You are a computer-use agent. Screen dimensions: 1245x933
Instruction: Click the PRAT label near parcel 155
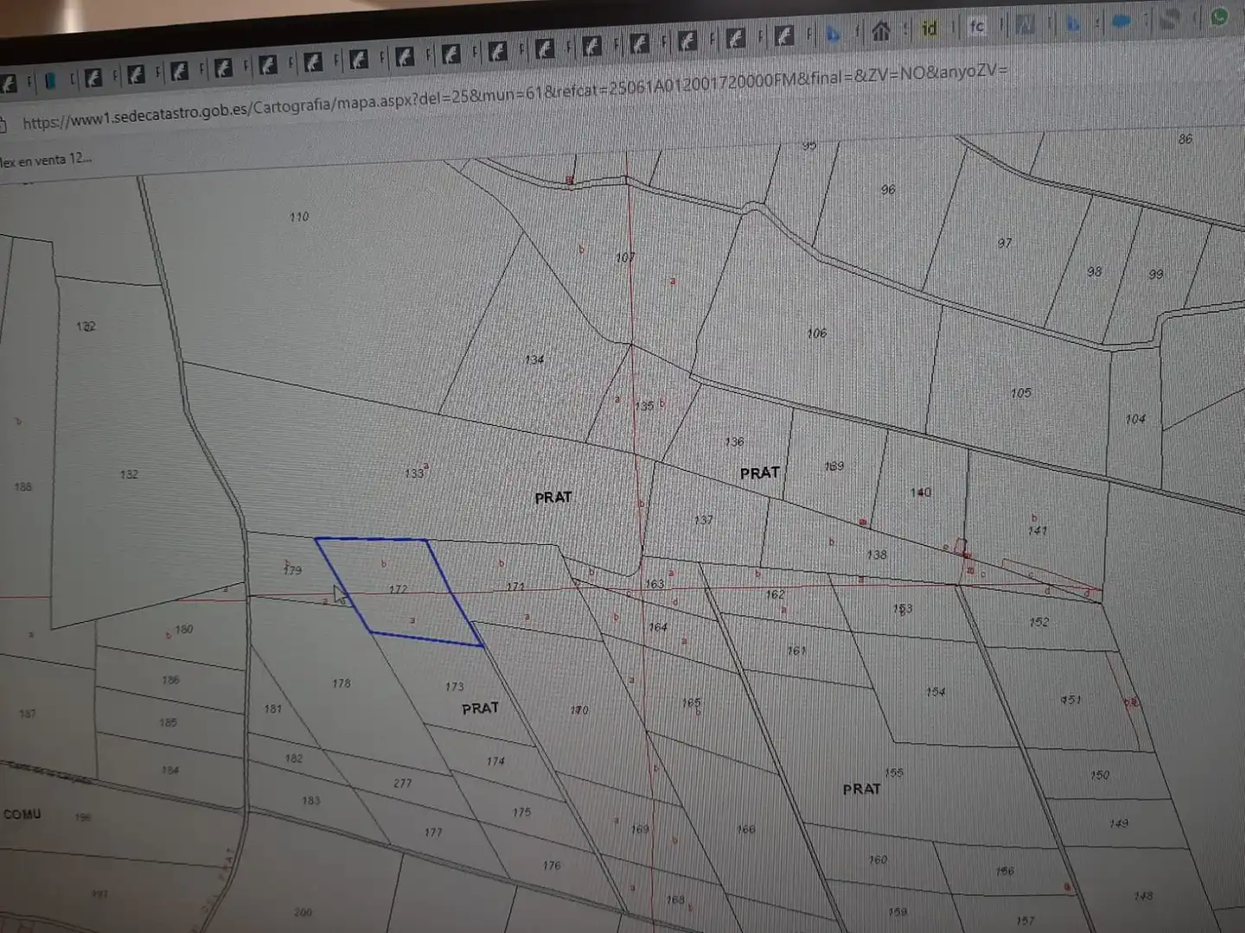[862, 790]
